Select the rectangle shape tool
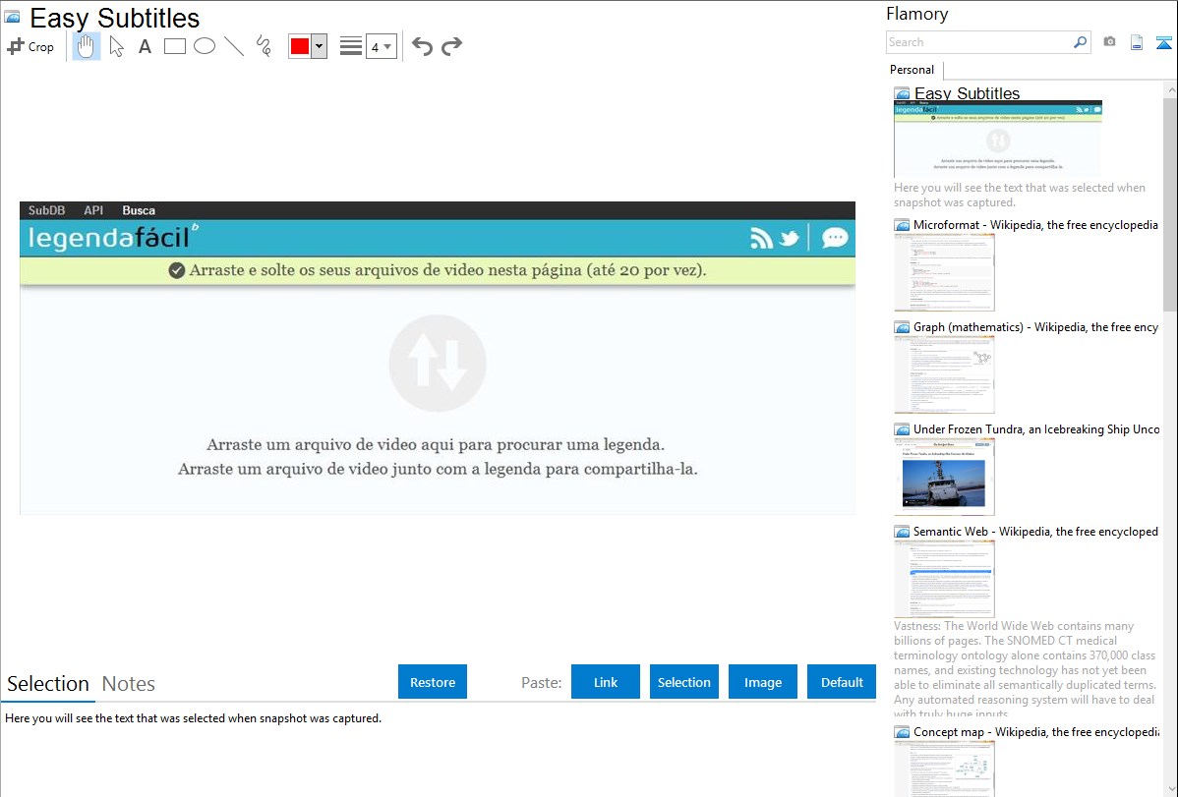The image size is (1178, 797). click(174, 46)
